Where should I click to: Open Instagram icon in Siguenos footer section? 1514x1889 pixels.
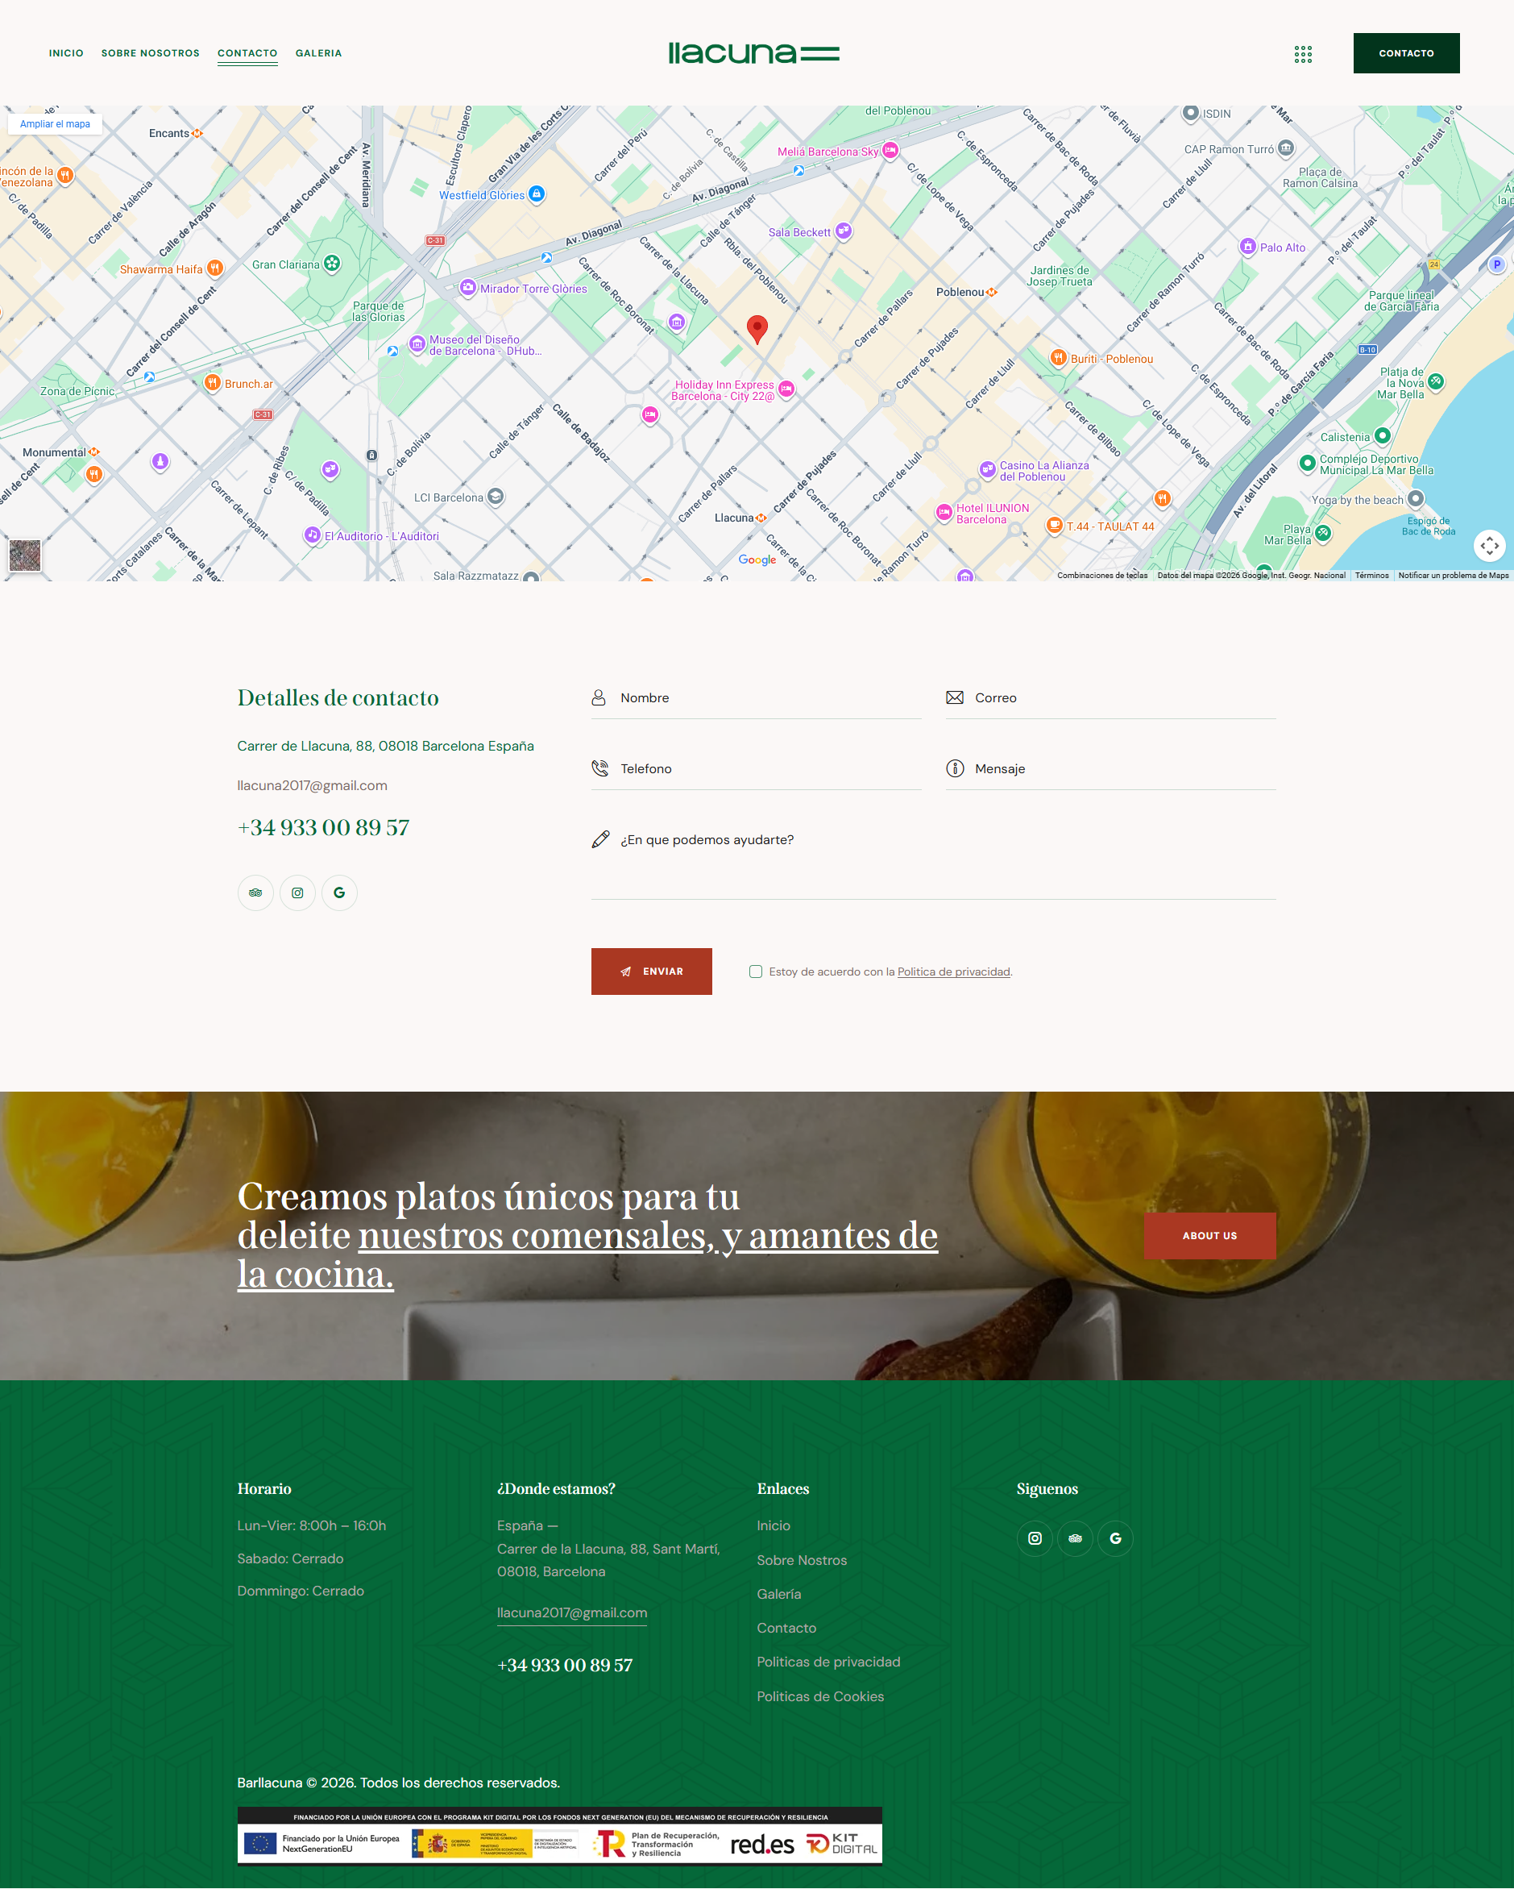pyautogui.click(x=1035, y=1538)
